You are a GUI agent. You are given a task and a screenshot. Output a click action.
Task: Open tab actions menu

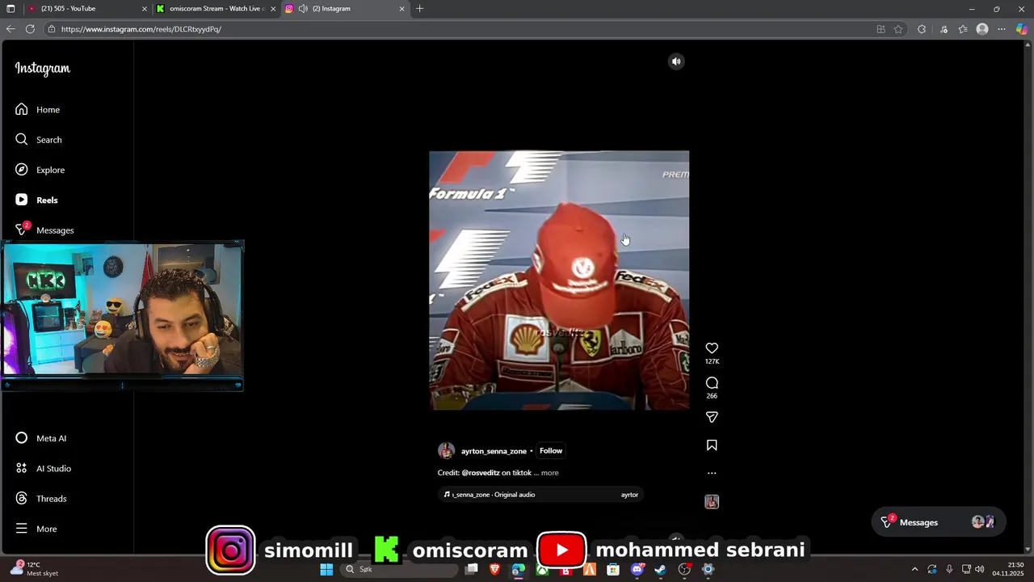pyautogui.click(x=11, y=9)
